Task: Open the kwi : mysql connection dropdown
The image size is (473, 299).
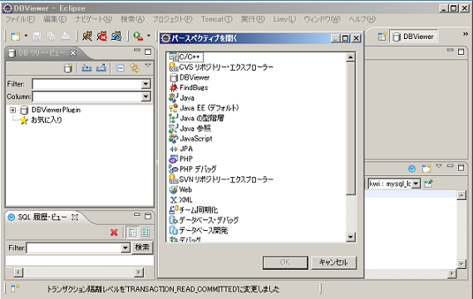Action: pyautogui.click(x=416, y=184)
